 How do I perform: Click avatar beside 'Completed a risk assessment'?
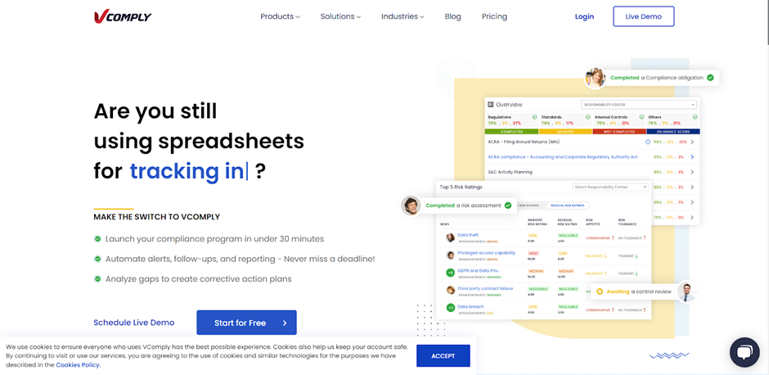tap(411, 206)
